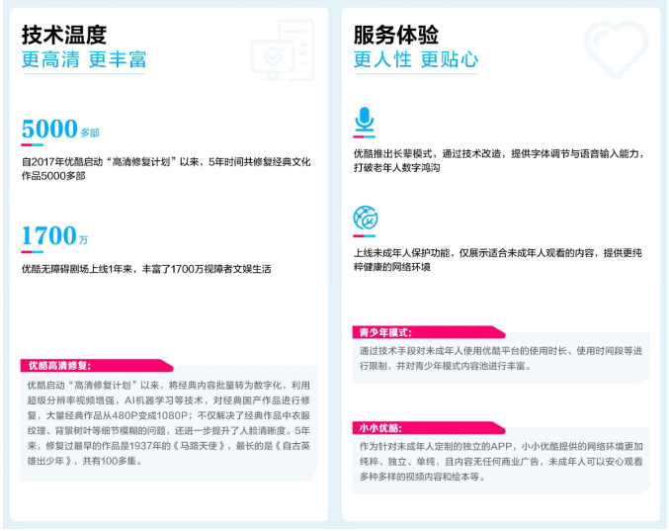Open the 青少年模式 label tag
Viewport: 669px width, 531px height.
click(x=383, y=332)
